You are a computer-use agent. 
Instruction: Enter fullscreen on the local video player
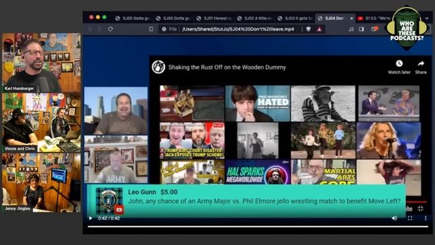point(410,218)
